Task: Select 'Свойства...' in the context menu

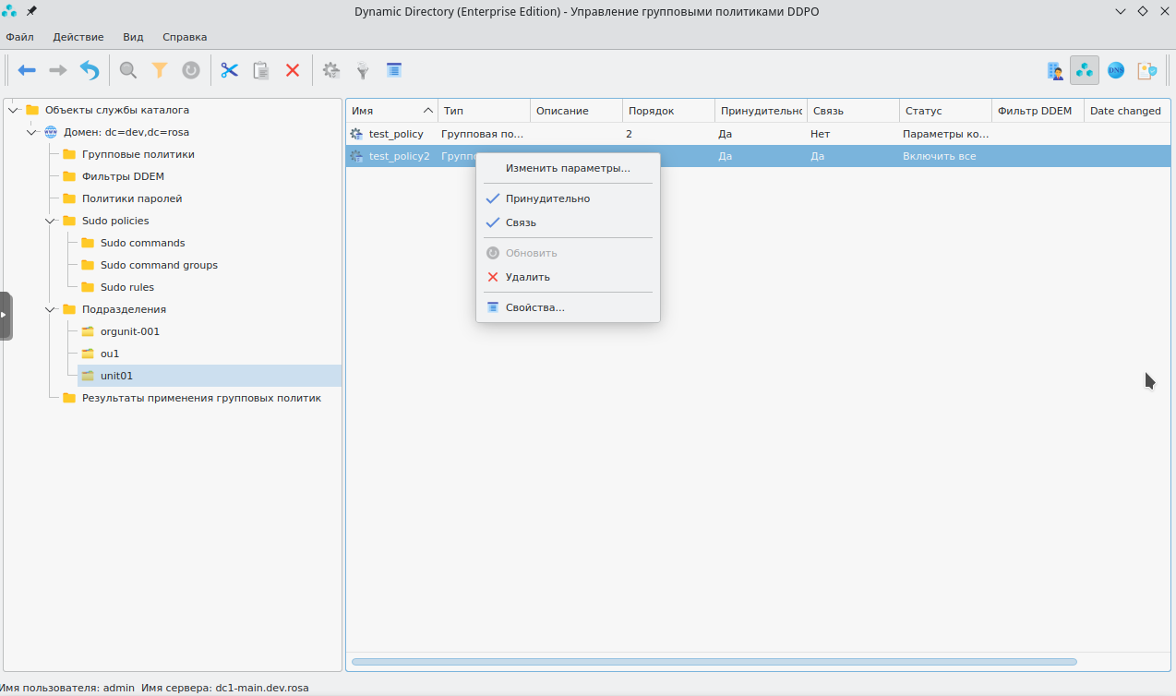Action: point(534,307)
